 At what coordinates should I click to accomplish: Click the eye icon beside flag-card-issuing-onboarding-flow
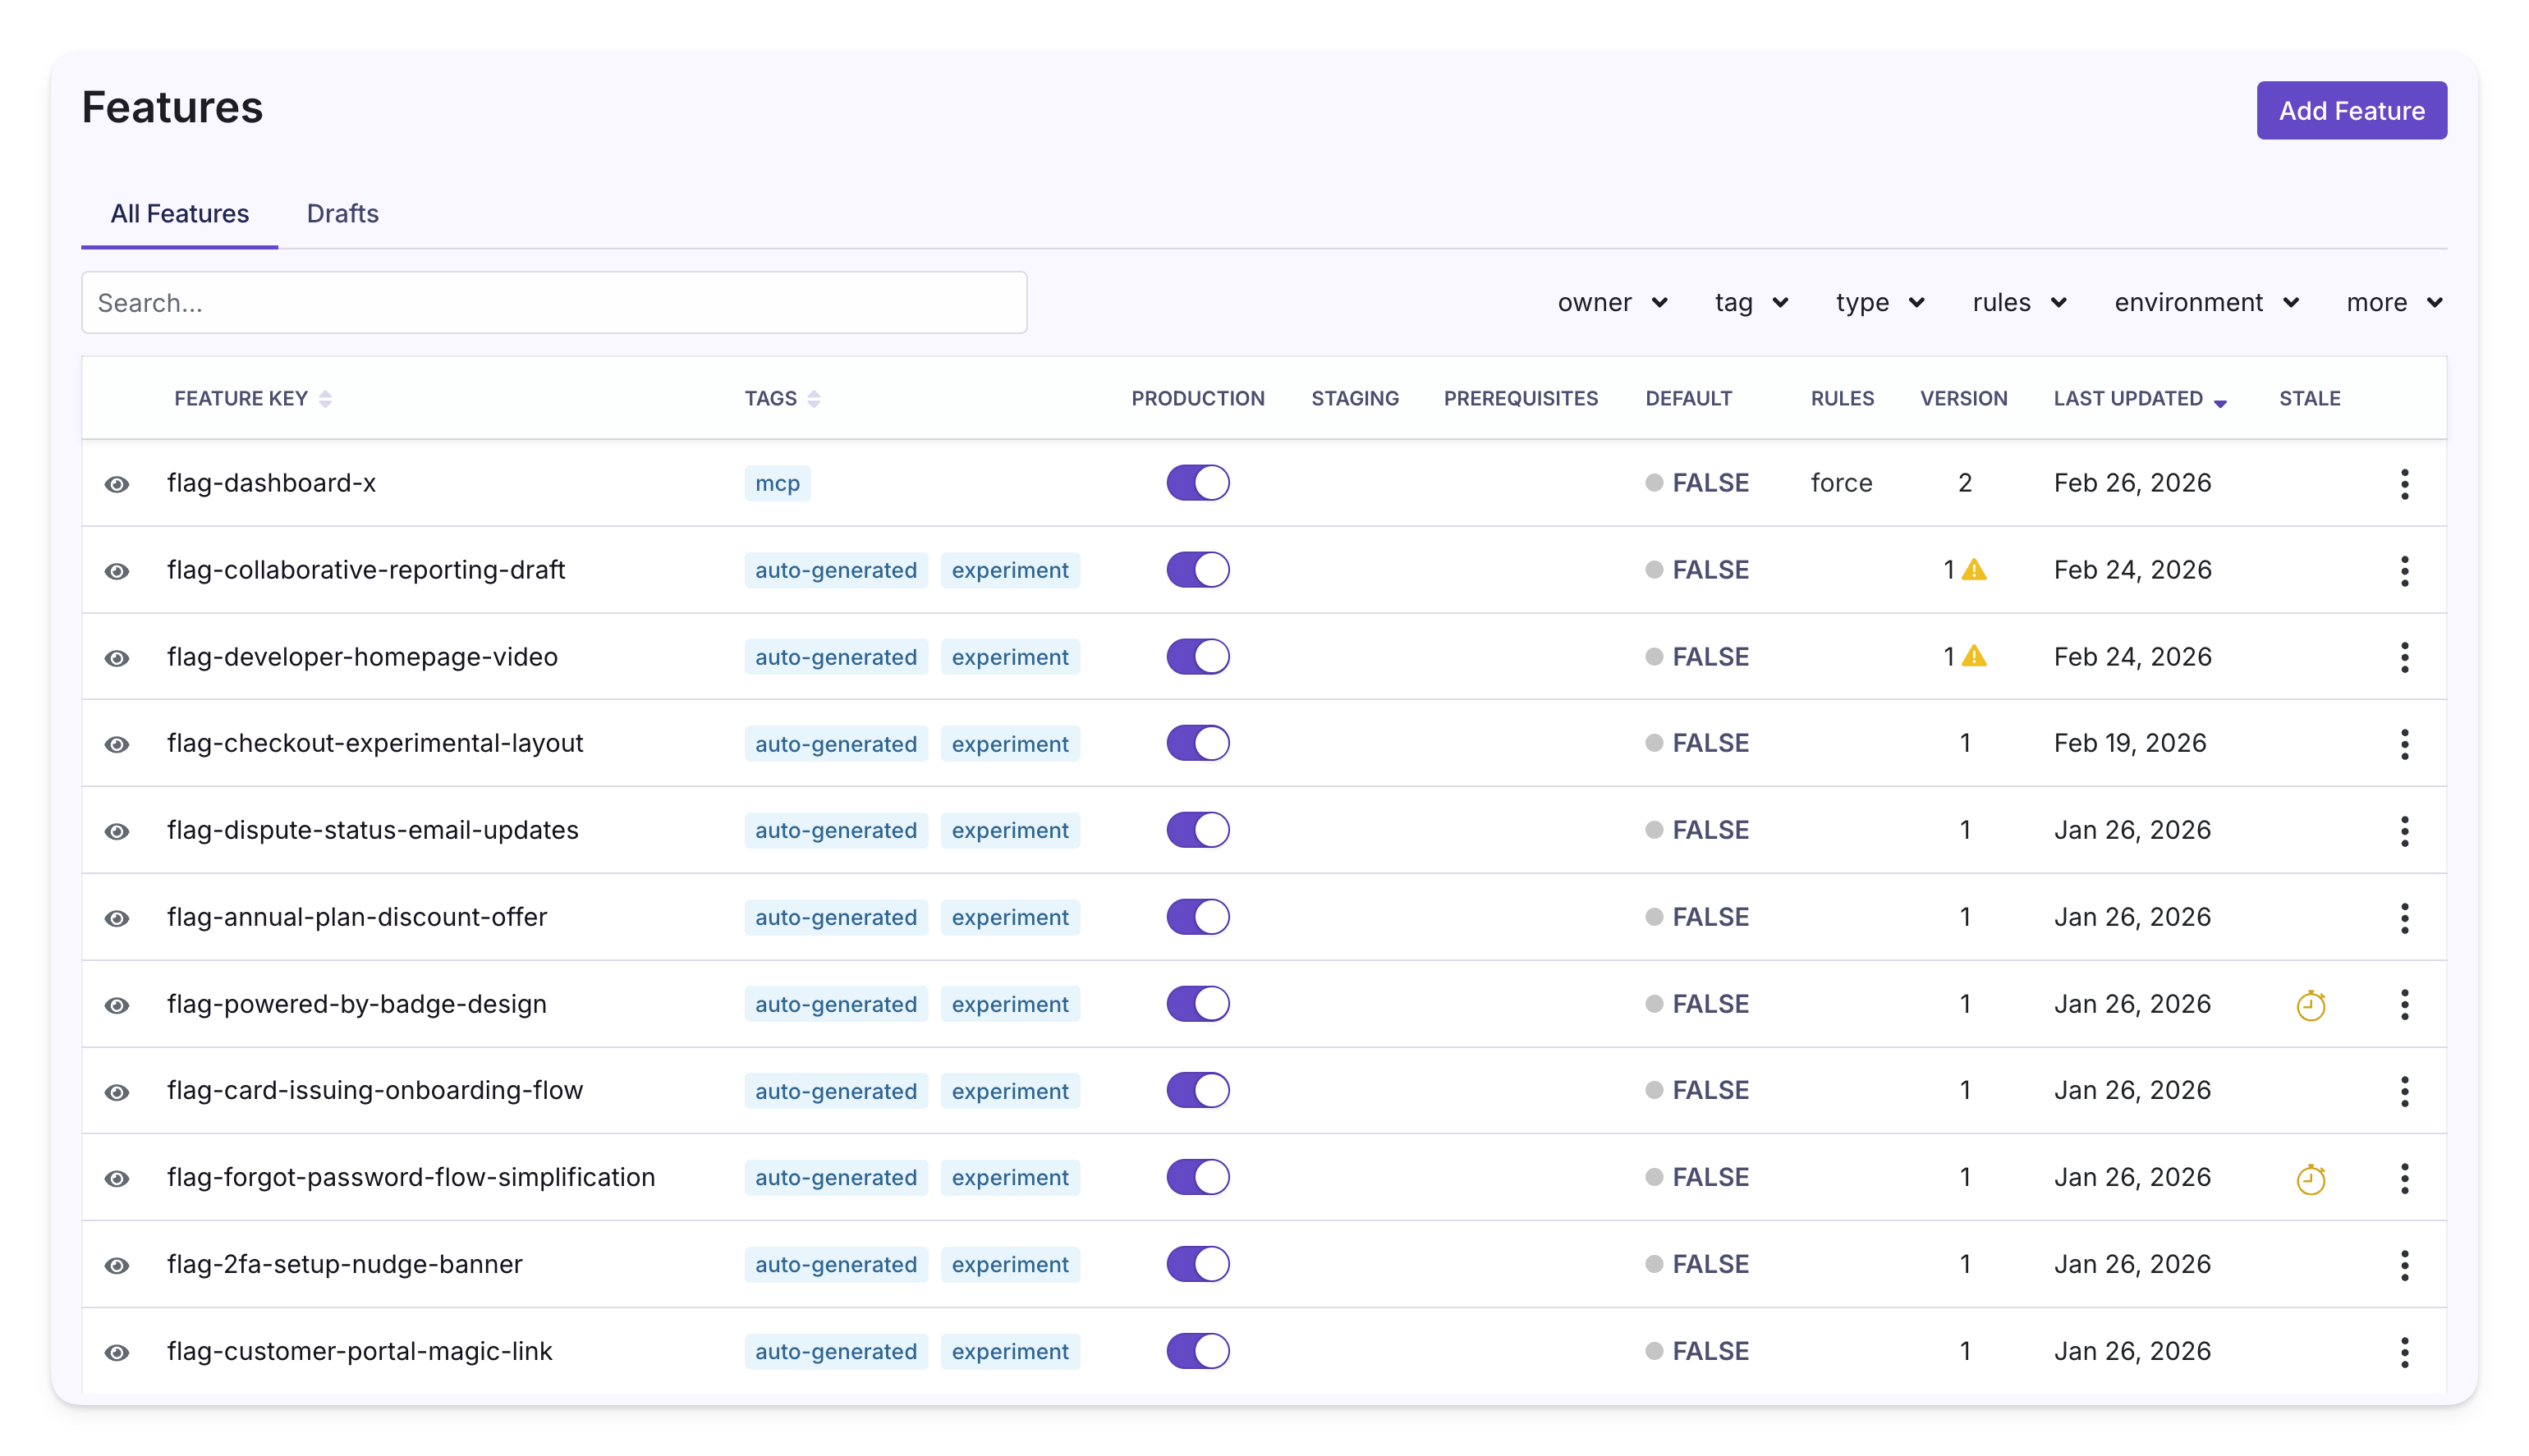click(117, 1092)
